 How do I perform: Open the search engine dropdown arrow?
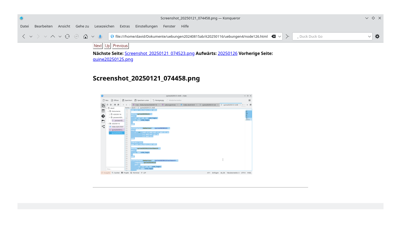click(x=370, y=36)
